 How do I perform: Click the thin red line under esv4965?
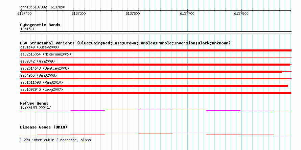(156, 79)
